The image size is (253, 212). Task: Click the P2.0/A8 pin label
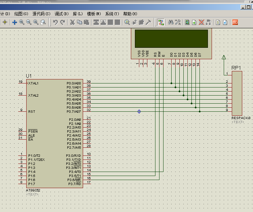(x=75, y=119)
